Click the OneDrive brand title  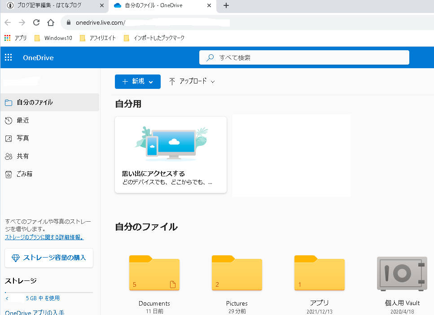(x=38, y=57)
